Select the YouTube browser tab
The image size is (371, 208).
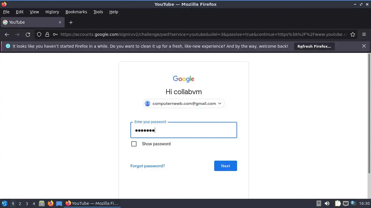pyautogui.click(x=32, y=22)
